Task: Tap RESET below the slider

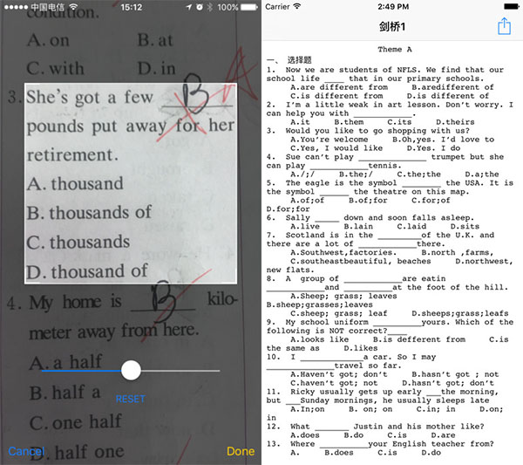Action: pyautogui.click(x=130, y=399)
